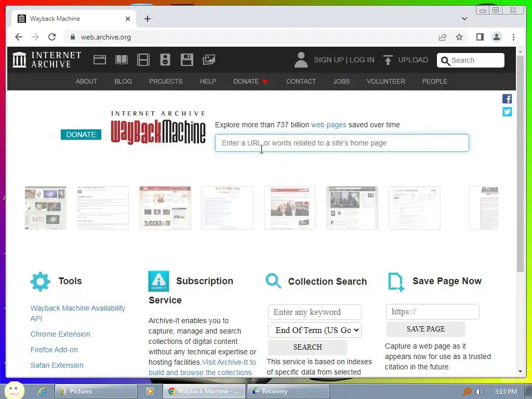Open the JOBS menu item
Screen dimensions: 532x399
[341, 82]
